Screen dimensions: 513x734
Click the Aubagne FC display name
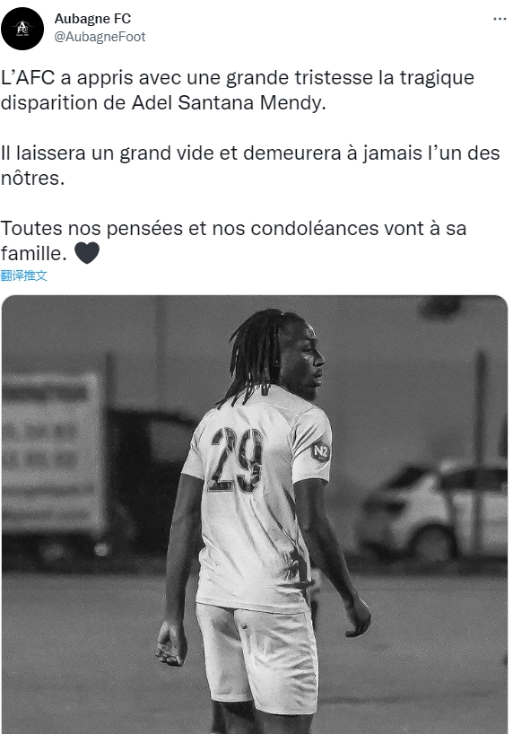[x=92, y=18]
